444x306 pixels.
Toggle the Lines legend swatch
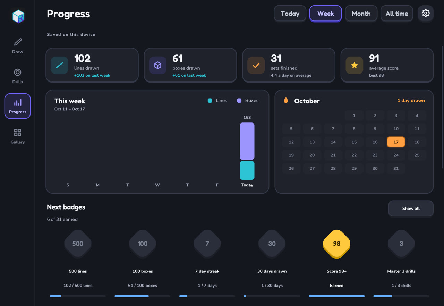coord(210,101)
